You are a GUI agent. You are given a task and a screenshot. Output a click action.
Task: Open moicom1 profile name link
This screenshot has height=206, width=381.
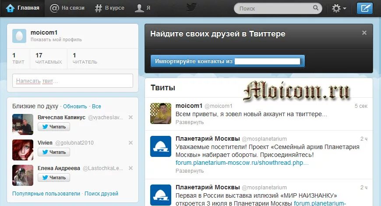44,32
